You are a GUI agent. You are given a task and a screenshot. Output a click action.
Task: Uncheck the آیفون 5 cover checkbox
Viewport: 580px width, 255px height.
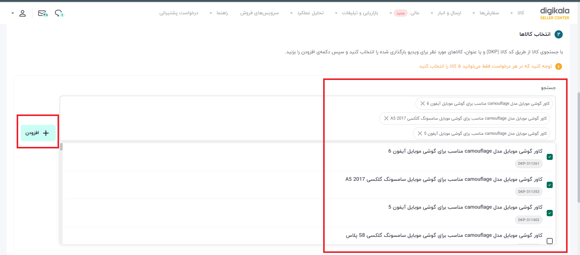tap(550, 213)
